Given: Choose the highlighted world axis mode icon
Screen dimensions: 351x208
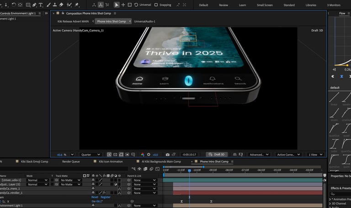Looking at the screenshot, I should click(x=101, y=5).
